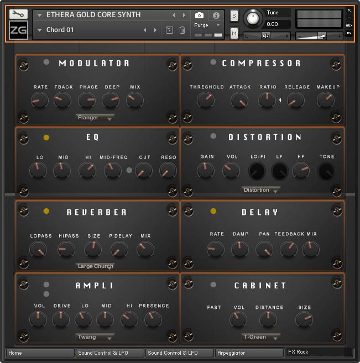Enable the Cabinet effect LED
360x363 pixels.
pyautogui.click(x=213, y=285)
